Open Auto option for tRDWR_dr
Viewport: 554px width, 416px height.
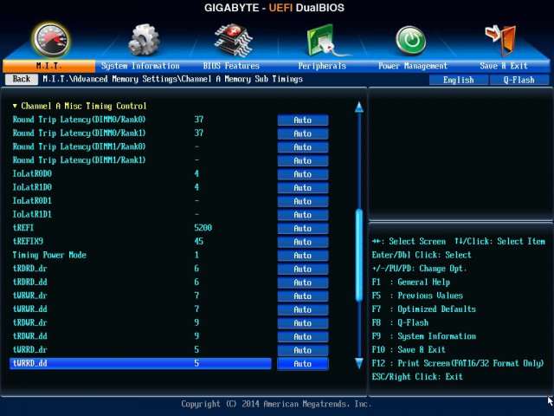click(x=303, y=323)
